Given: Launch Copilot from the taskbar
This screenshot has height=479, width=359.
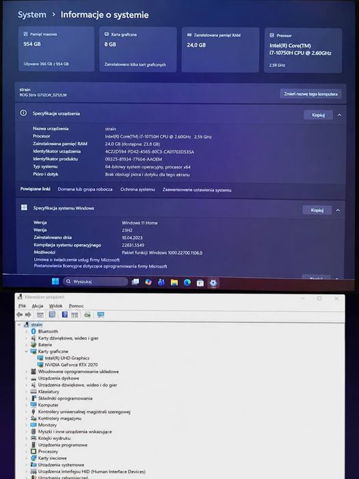Looking at the screenshot, I should pos(148,282).
